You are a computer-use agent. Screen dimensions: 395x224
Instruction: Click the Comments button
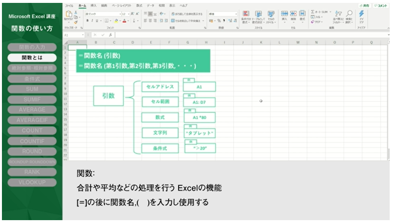380,5
